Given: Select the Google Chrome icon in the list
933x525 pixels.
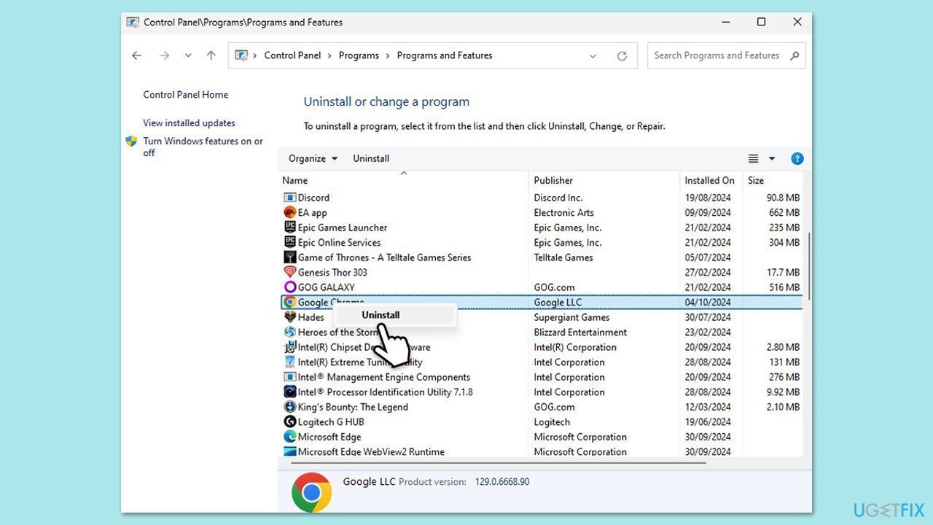Looking at the screenshot, I should tap(290, 302).
